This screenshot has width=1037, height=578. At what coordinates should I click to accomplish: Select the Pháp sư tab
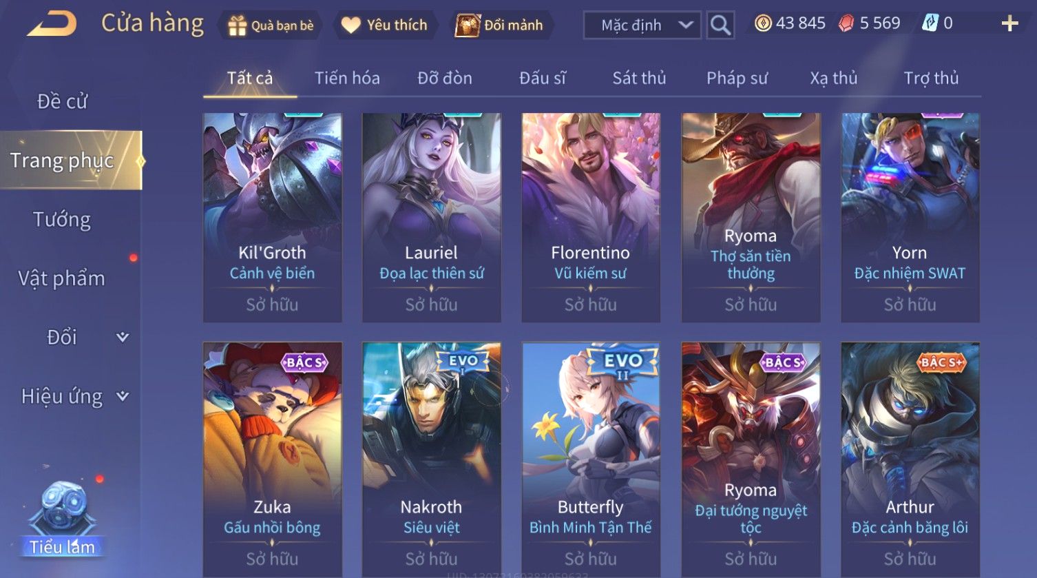tap(737, 78)
